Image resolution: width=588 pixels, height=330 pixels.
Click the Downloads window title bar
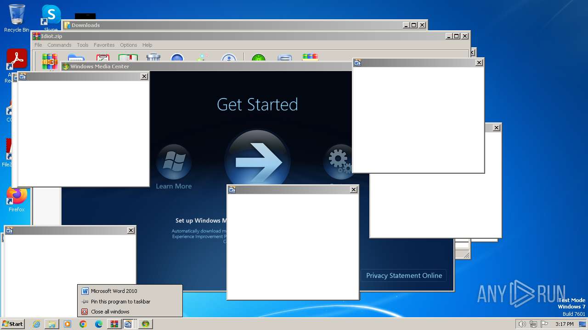(244, 25)
